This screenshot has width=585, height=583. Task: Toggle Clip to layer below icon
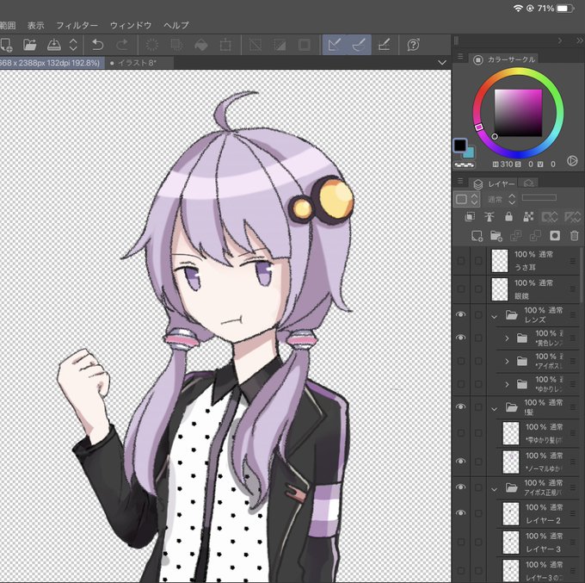coord(470,217)
